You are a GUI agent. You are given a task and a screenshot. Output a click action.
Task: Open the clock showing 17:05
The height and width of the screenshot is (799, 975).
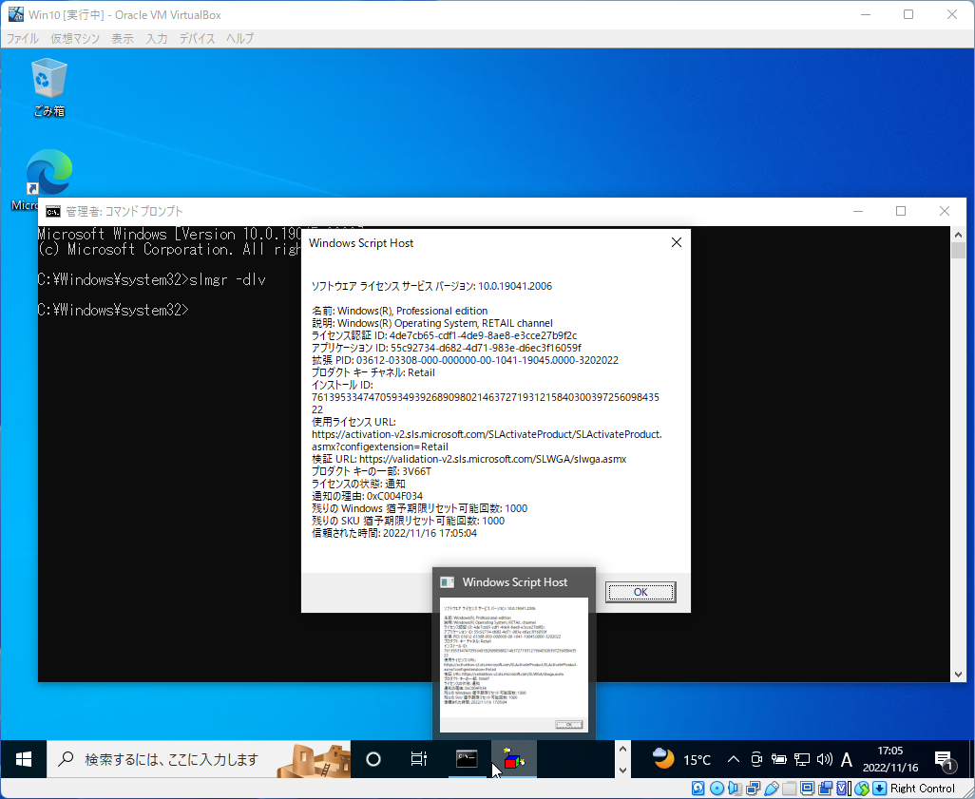pyautogui.click(x=889, y=759)
